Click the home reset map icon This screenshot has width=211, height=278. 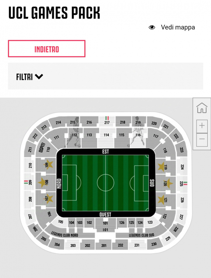tap(202, 108)
